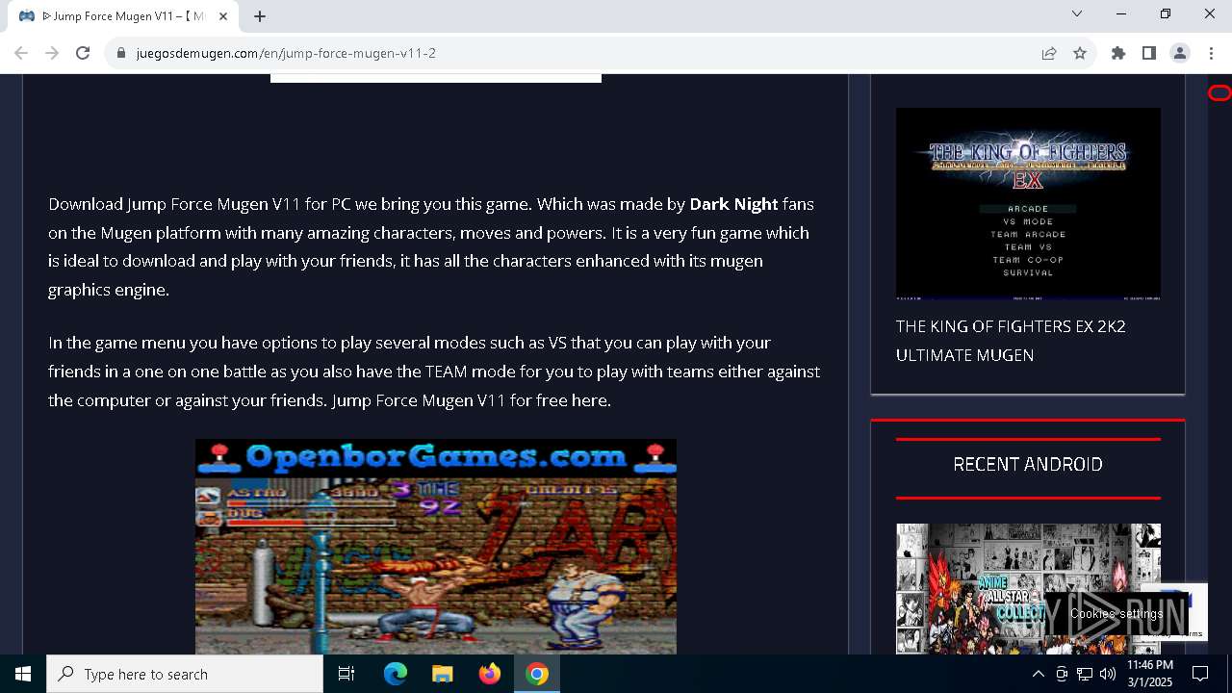Click the OpenborGames.com game image
The width and height of the screenshot is (1232, 693).
pos(436,547)
